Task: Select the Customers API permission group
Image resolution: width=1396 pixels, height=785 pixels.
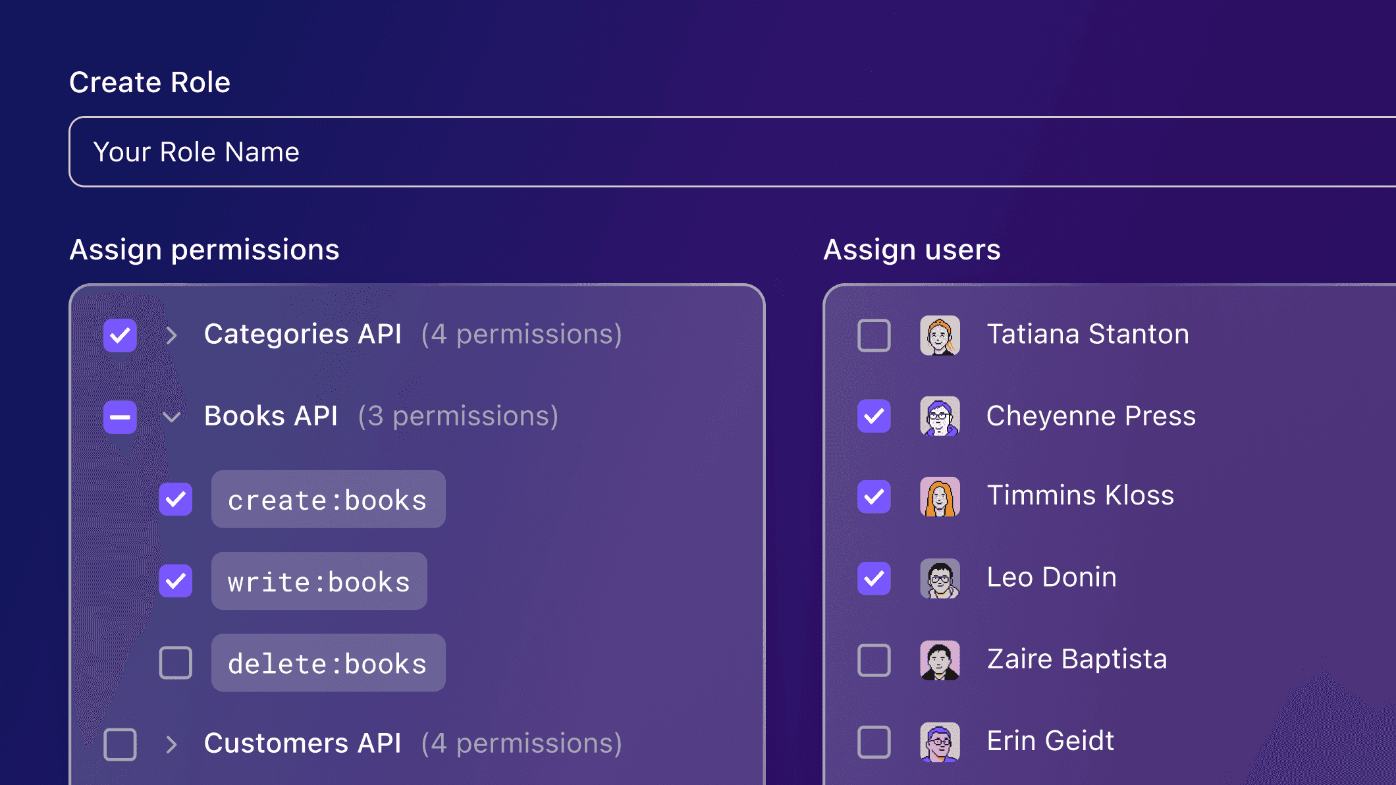Action: 120,744
